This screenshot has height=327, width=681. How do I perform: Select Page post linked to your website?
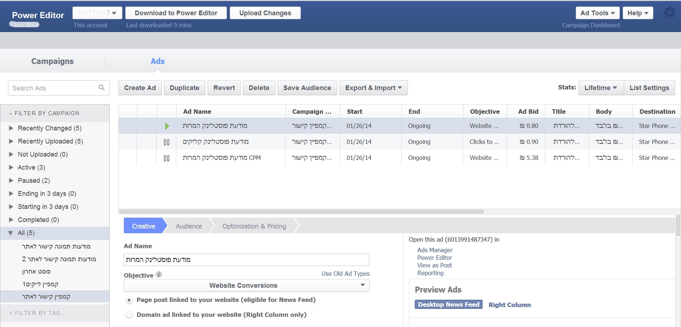pos(129,300)
